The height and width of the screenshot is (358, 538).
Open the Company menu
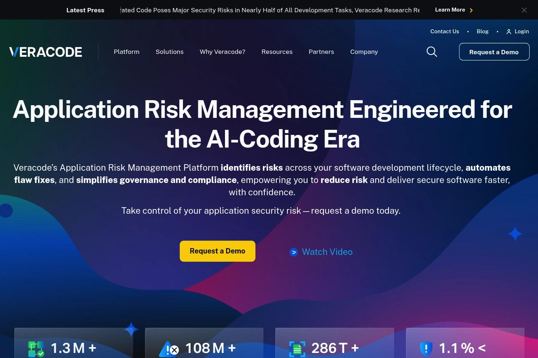coord(364,52)
